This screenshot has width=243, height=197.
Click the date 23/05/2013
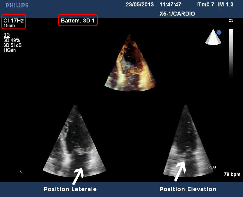[x=140, y=5]
